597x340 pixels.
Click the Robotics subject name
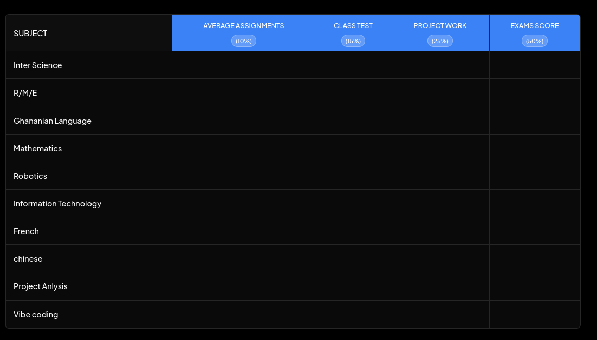(x=30, y=176)
